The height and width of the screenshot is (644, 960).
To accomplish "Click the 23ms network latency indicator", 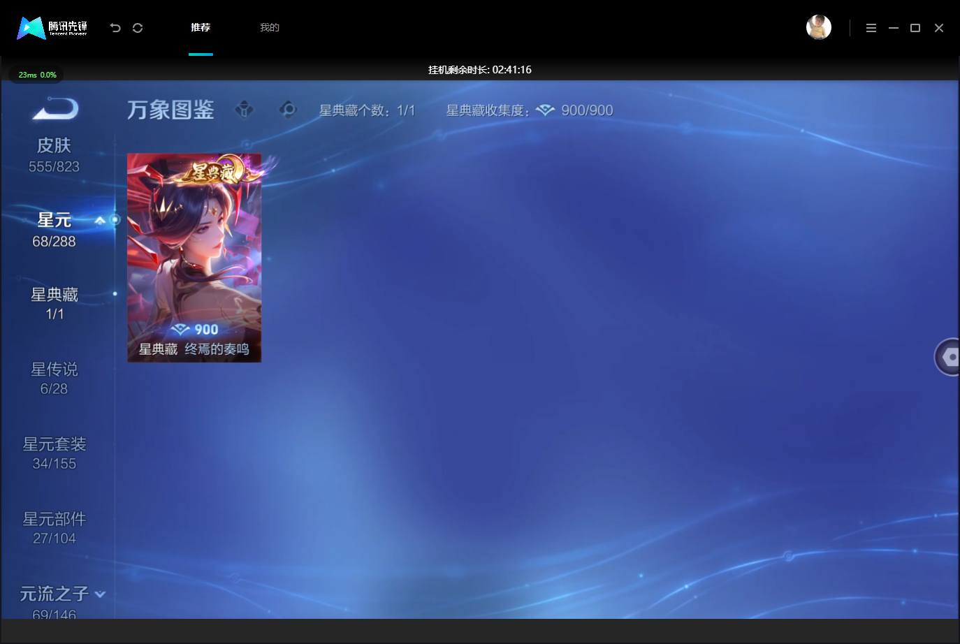I will coord(37,75).
